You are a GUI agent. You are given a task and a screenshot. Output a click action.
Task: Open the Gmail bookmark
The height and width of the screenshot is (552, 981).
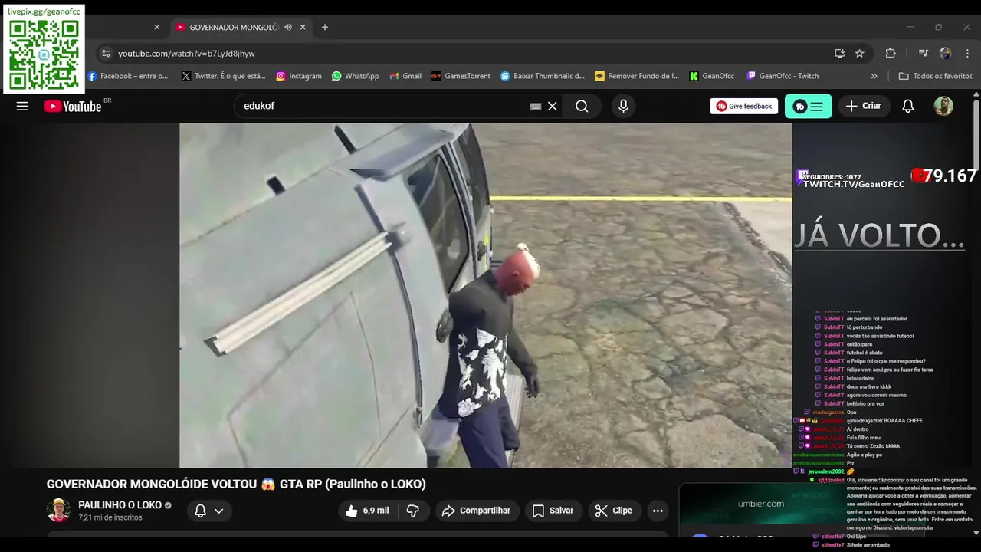(x=405, y=76)
